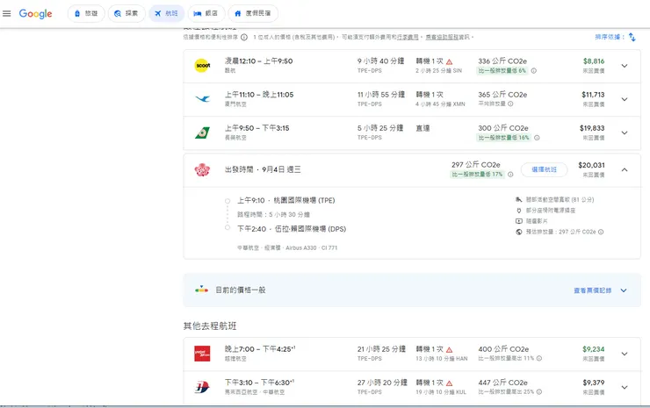The image size is (650, 408).
Task: Click the in-seat power outlet icon
Action: pyautogui.click(x=518, y=211)
